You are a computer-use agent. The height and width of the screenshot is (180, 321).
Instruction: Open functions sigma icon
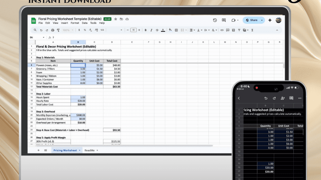252,30
